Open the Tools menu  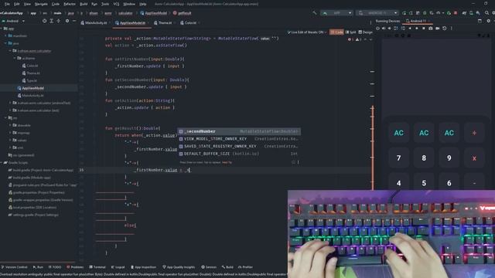pos(105,4)
